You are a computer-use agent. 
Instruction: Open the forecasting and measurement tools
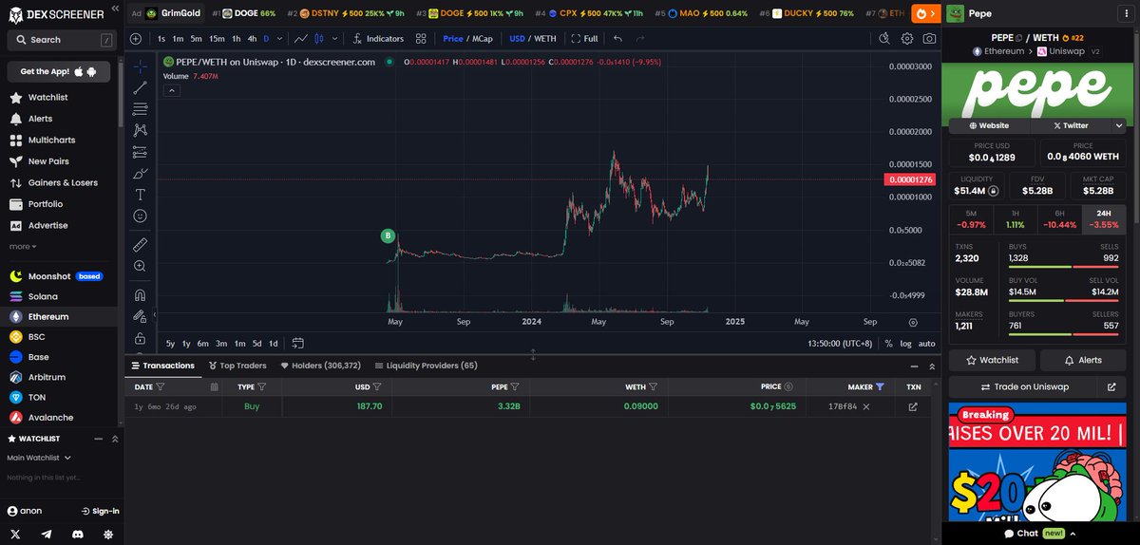(140, 152)
